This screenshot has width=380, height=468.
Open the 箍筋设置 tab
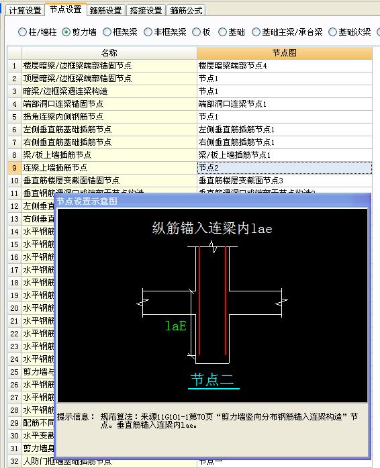tap(105, 11)
